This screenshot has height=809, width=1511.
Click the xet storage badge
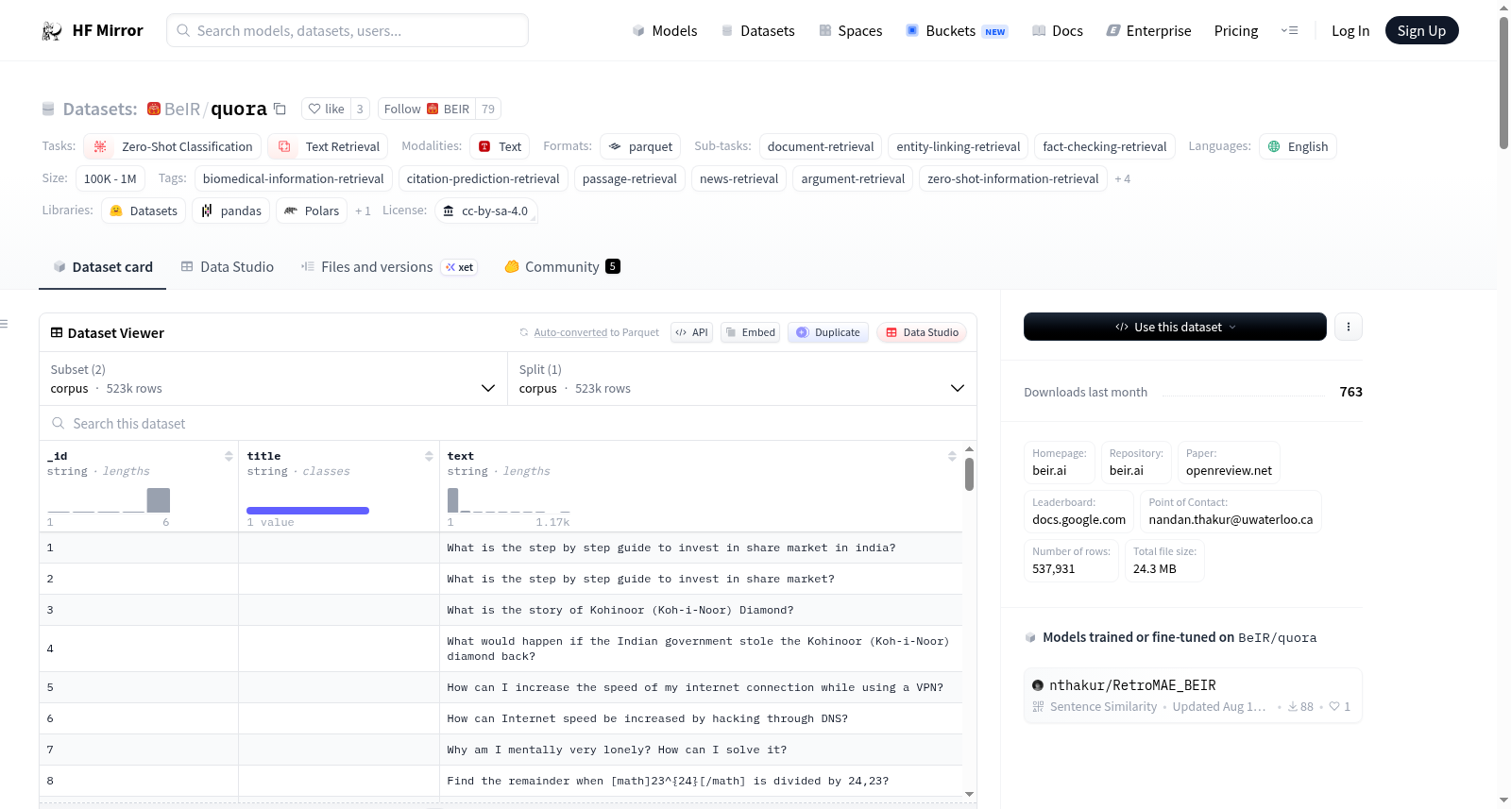(460, 267)
